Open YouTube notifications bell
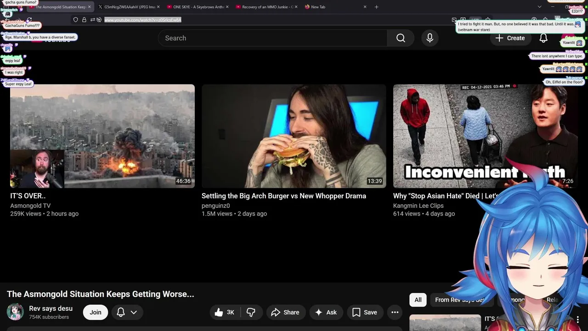 pos(543,38)
